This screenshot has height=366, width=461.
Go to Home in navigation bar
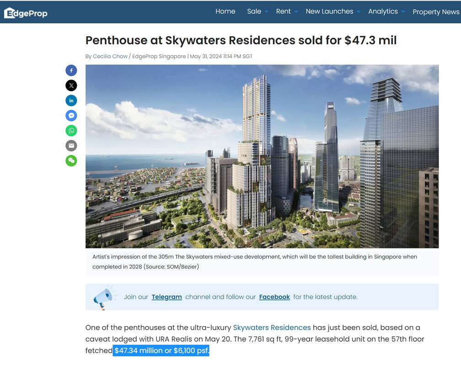(x=225, y=11)
